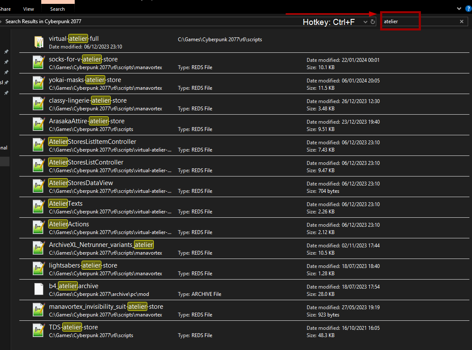Open the Search ribbon tab
Image resolution: width=472 pixels, height=350 pixels.
click(x=58, y=9)
